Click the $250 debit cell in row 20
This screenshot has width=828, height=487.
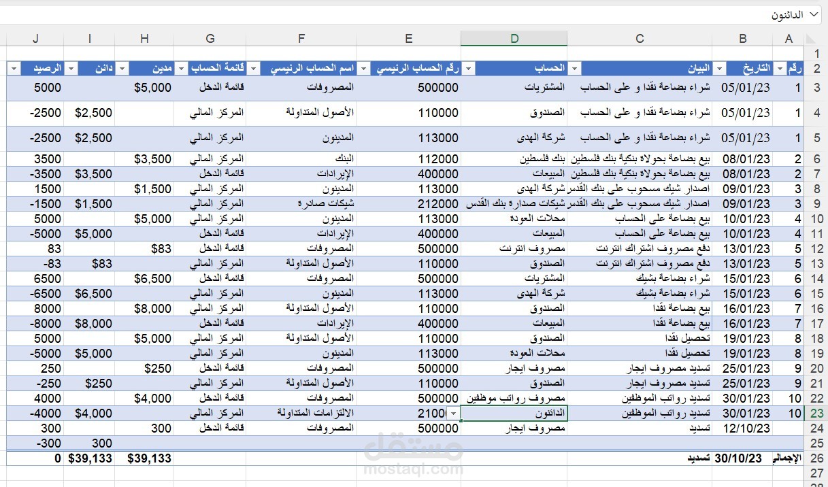(144, 369)
